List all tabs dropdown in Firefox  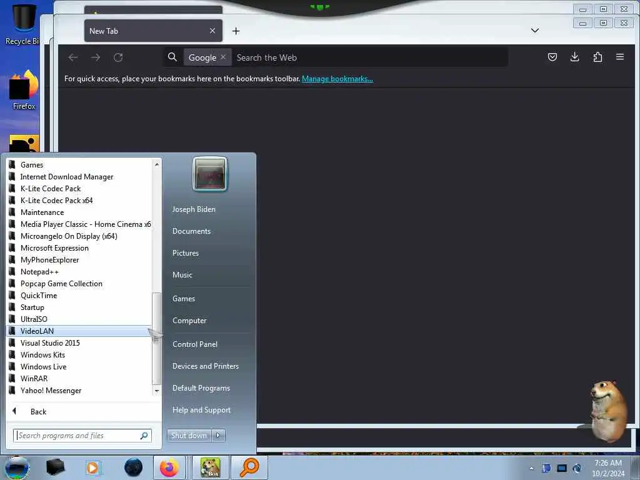click(535, 31)
